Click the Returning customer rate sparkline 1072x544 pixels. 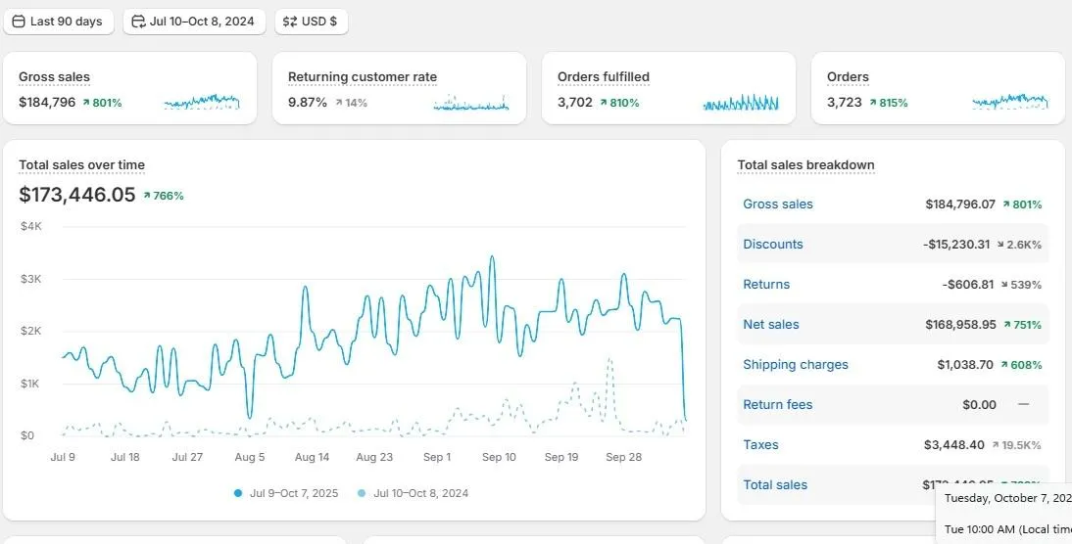coord(471,103)
